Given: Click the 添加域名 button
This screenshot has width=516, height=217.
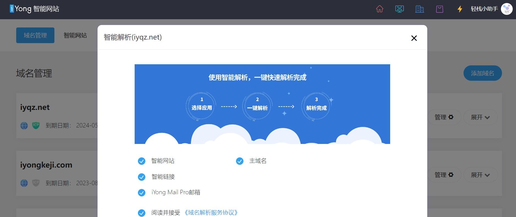Looking at the screenshot, I should click(482, 73).
